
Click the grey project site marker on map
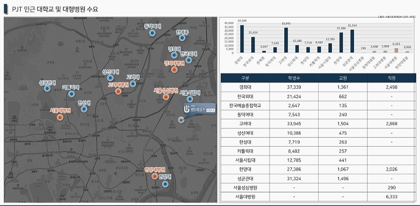pyautogui.click(x=181, y=120)
